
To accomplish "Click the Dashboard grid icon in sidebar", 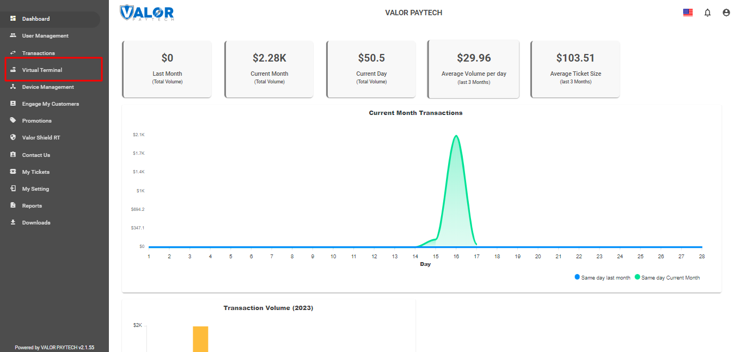I will [13, 19].
